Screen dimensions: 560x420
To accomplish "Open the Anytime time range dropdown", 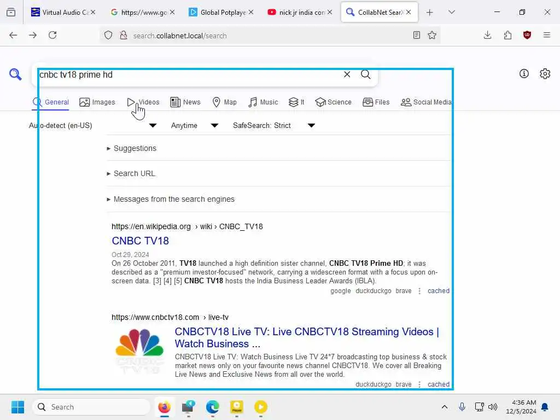I will pyautogui.click(x=194, y=125).
